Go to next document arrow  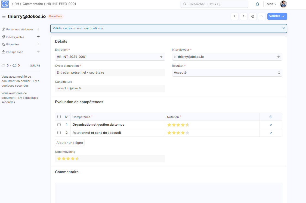point(244,16)
